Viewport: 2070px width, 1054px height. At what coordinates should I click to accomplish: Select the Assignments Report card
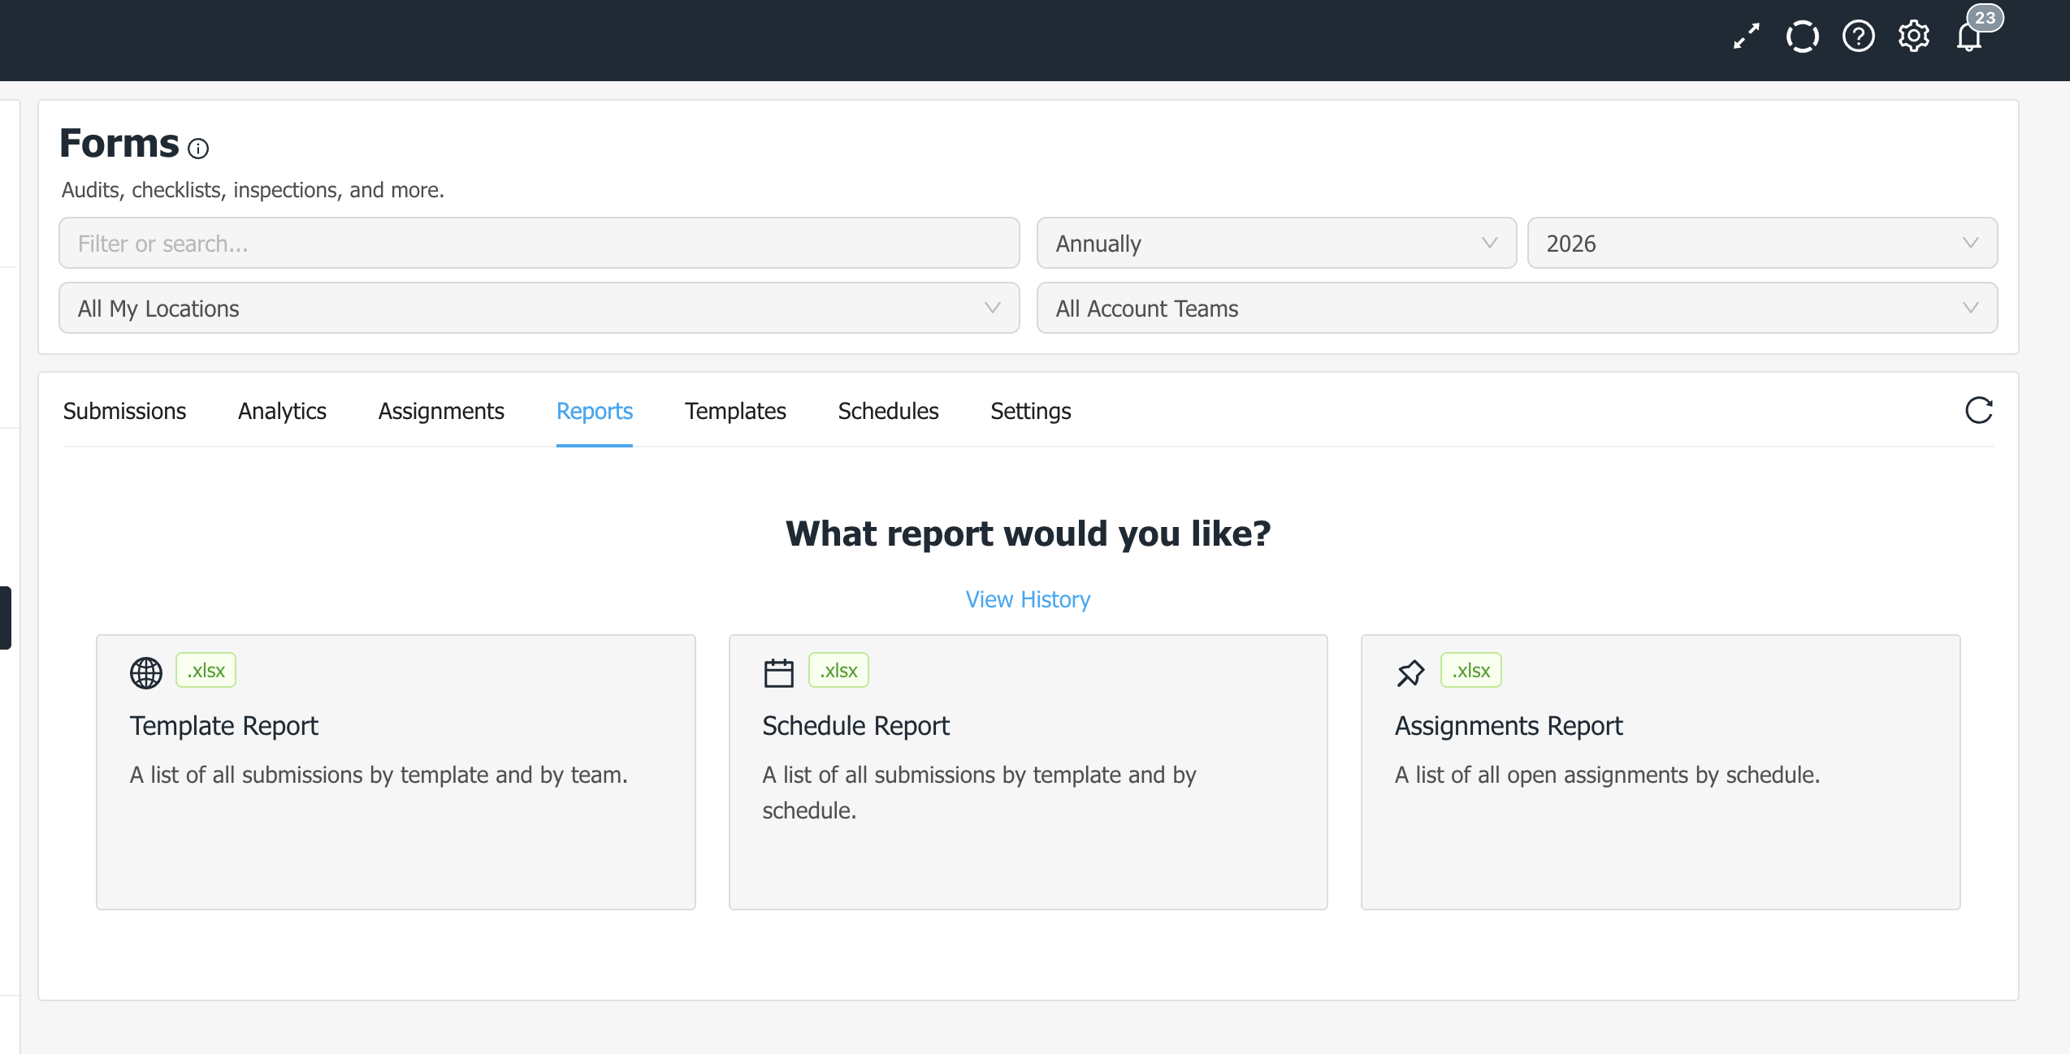point(1660,771)
